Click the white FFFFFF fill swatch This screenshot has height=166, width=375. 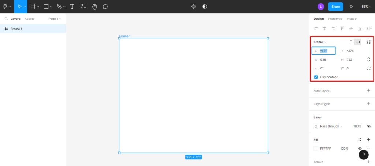[x=316, y=148]
